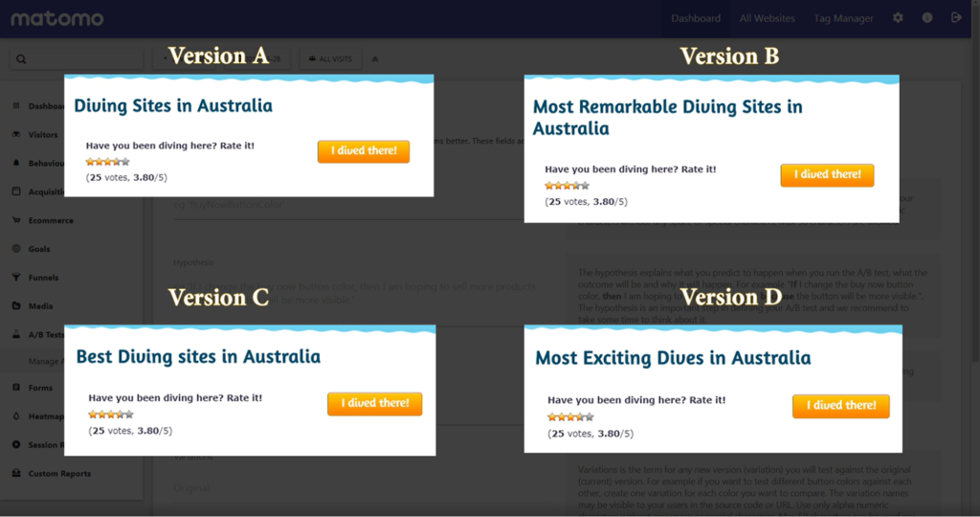Click 'I dived there!' under 'Best Diving sites'
Image resolution: width=980 pixels, height=517 pixels.
(375, 404)
